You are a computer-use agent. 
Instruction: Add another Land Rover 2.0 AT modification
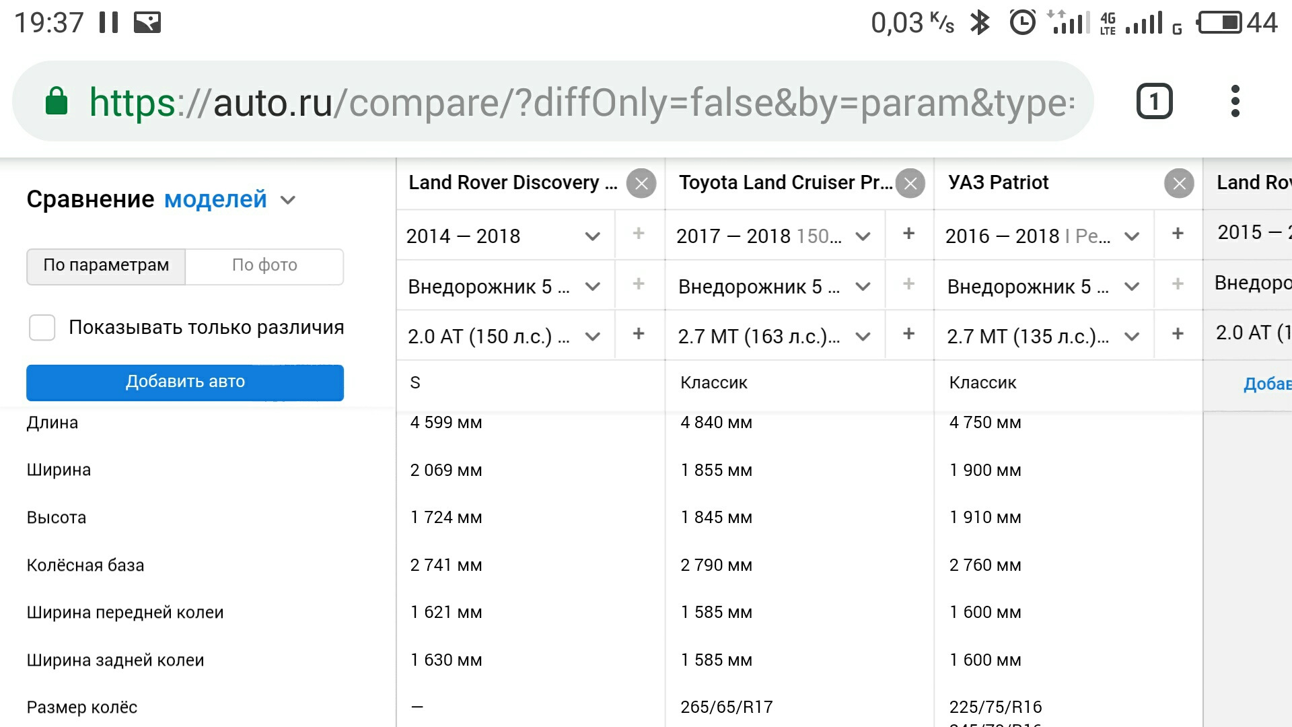pyautogui.click(x=638, y=334)
